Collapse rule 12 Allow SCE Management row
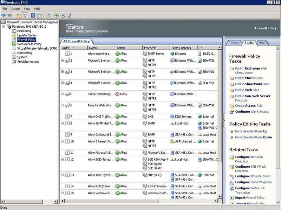Viewport: 281px width, 210px height. point(63,159)
